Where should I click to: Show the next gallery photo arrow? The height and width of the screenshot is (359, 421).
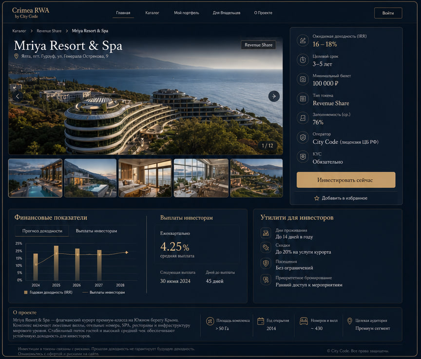tap(274, 96)
